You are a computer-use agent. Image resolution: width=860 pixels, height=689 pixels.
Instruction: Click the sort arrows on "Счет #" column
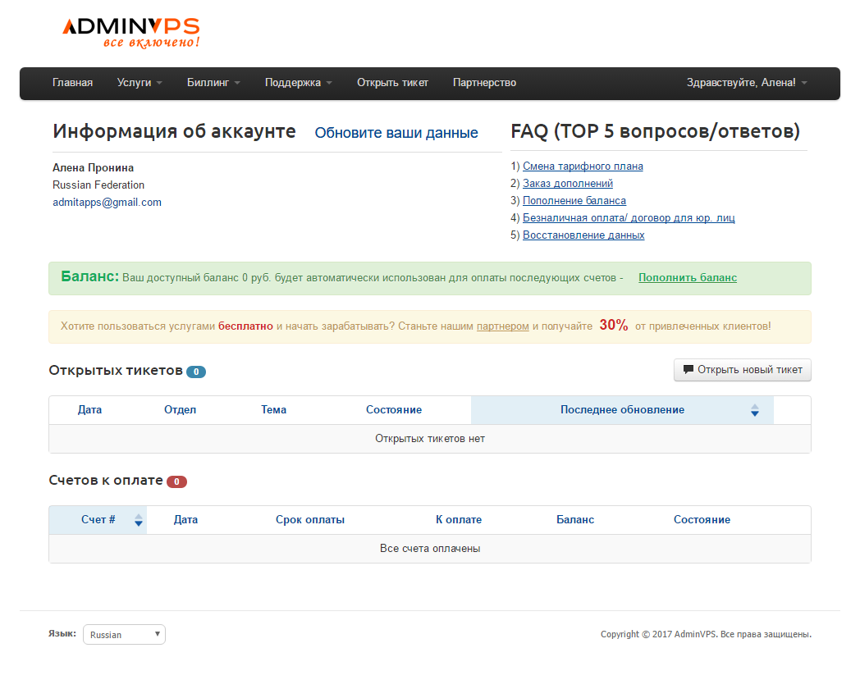point(138,519)
